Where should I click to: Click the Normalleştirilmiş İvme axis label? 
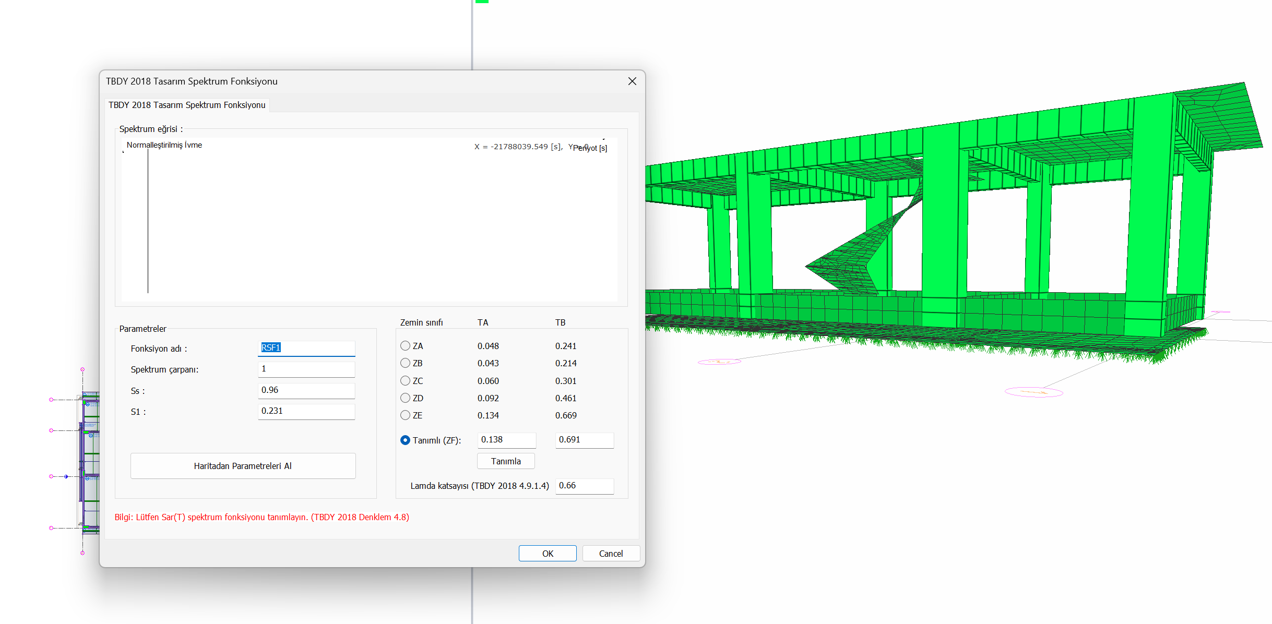tap(164, 145)
